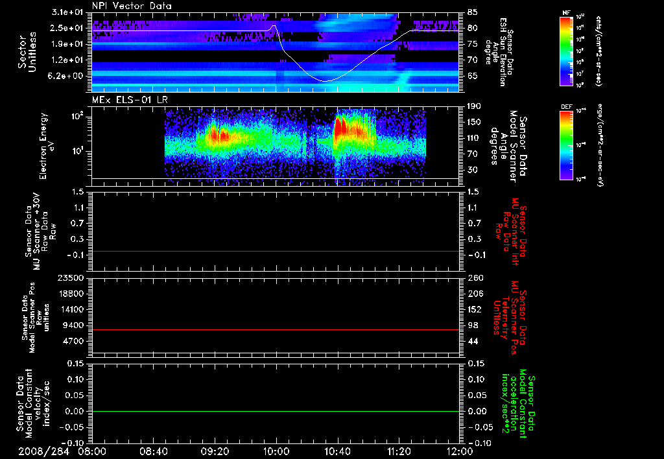Click the "1.2e+01" sector tick label
This screenshot has height=459, width=664.
(67, 60)
